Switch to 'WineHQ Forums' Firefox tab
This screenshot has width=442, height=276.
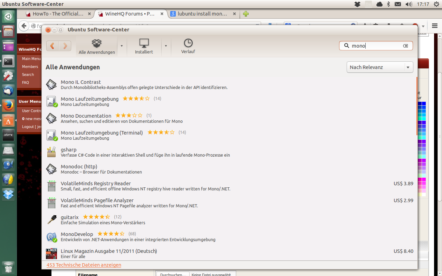pyautogui.click(x=131, y=14)
